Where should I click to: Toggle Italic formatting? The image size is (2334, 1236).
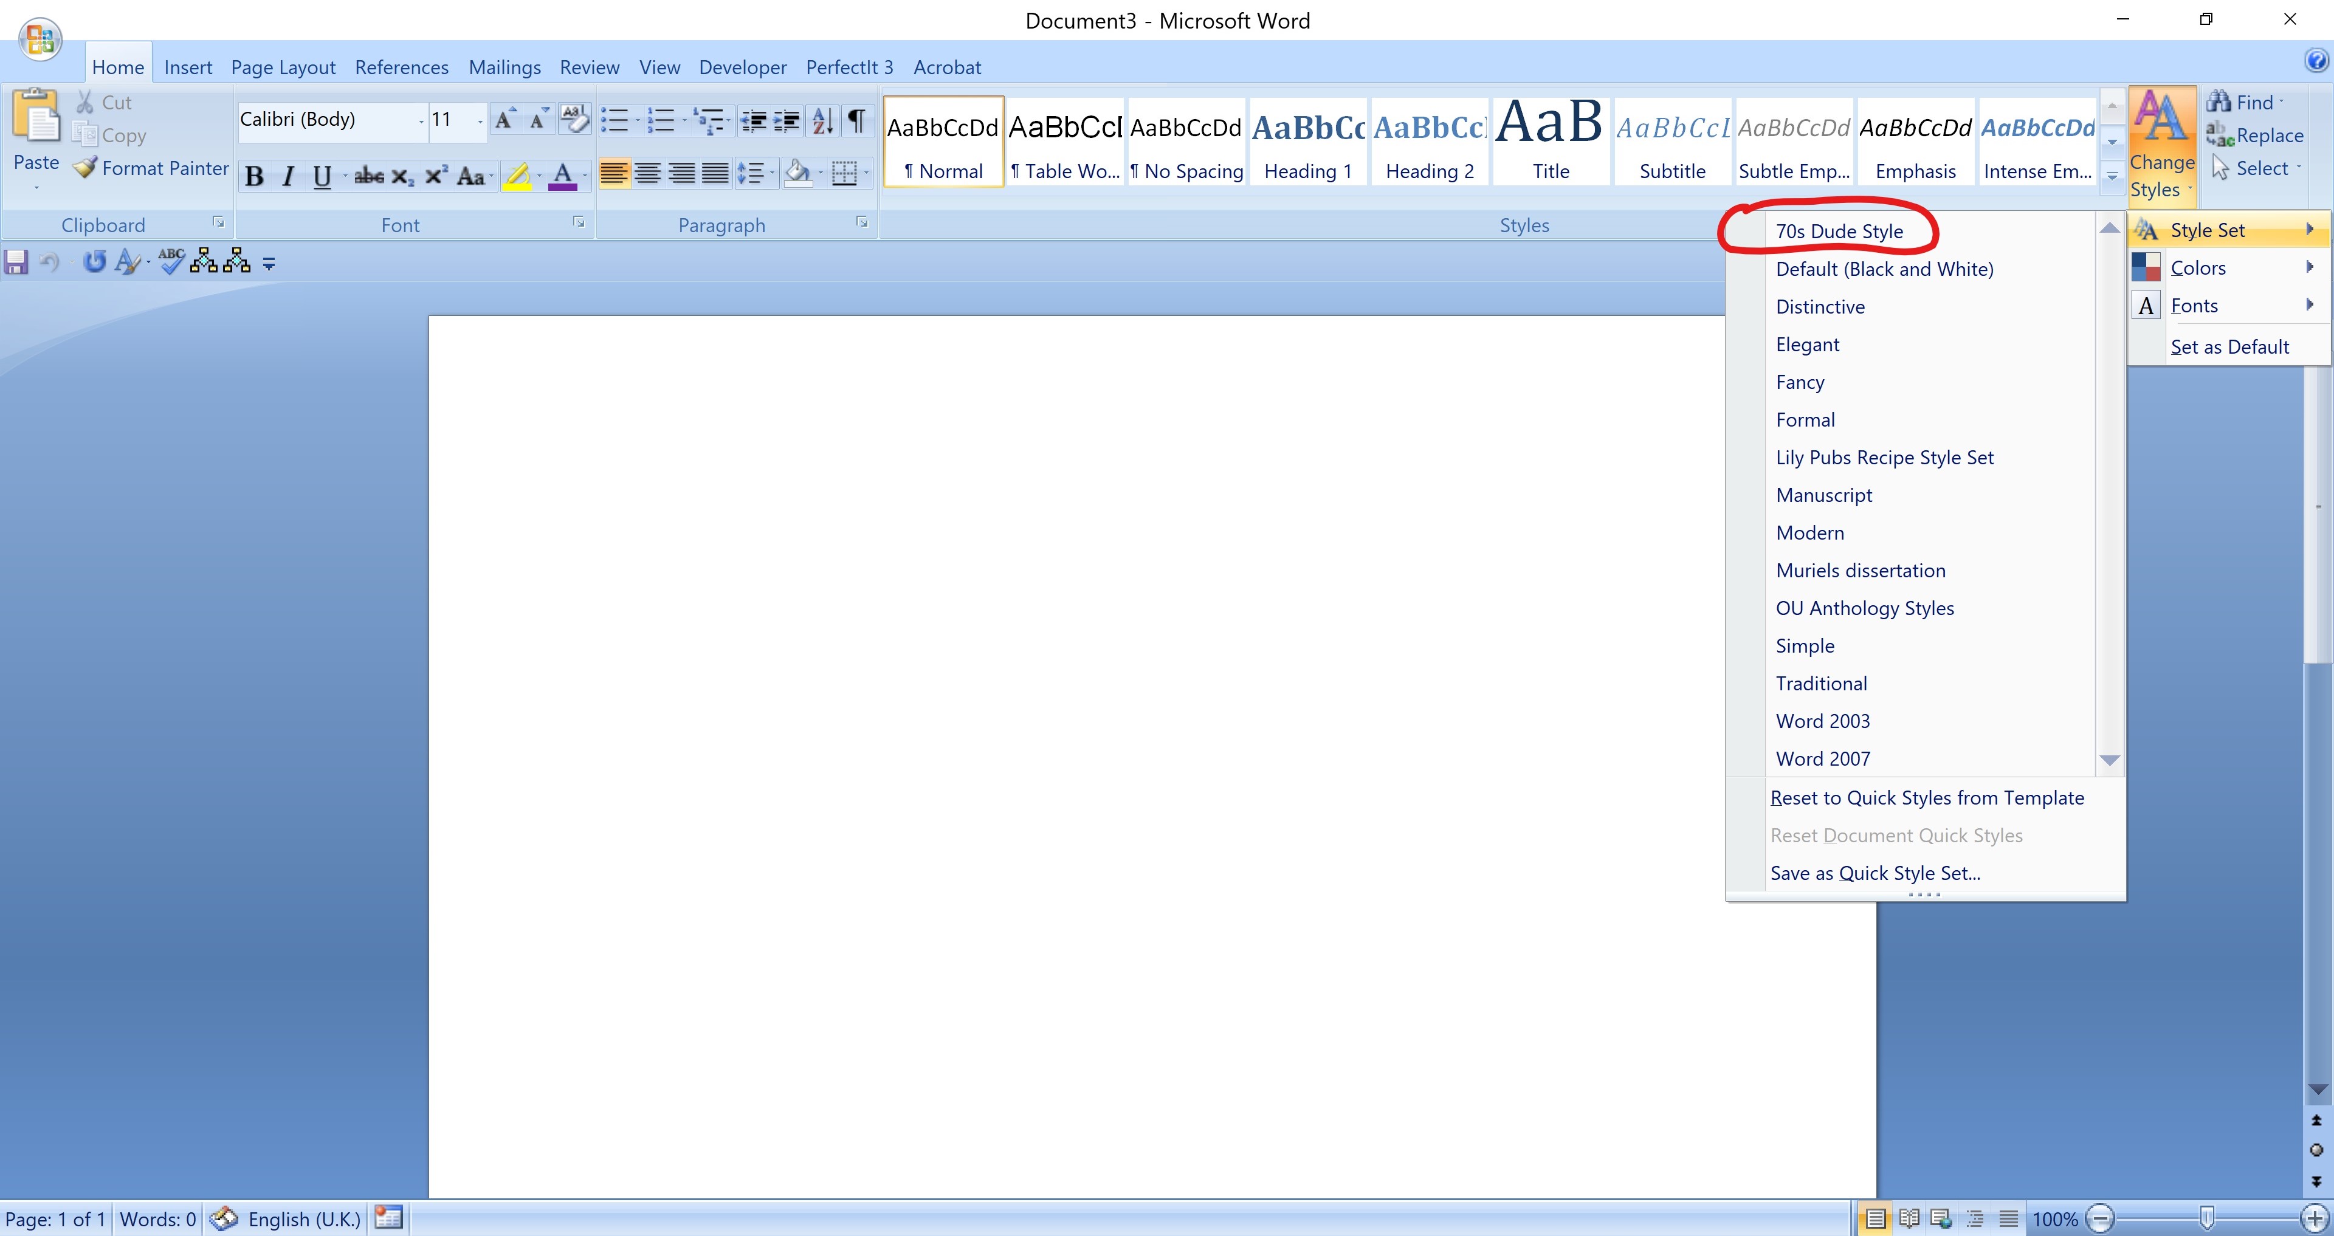pyautogui.click(x=288, y=176)
